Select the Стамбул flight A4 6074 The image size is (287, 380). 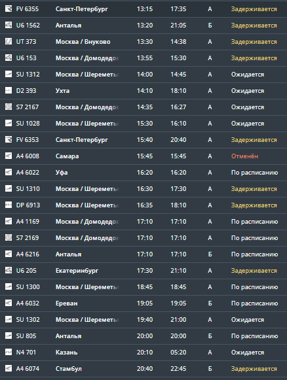click(143, 369)
